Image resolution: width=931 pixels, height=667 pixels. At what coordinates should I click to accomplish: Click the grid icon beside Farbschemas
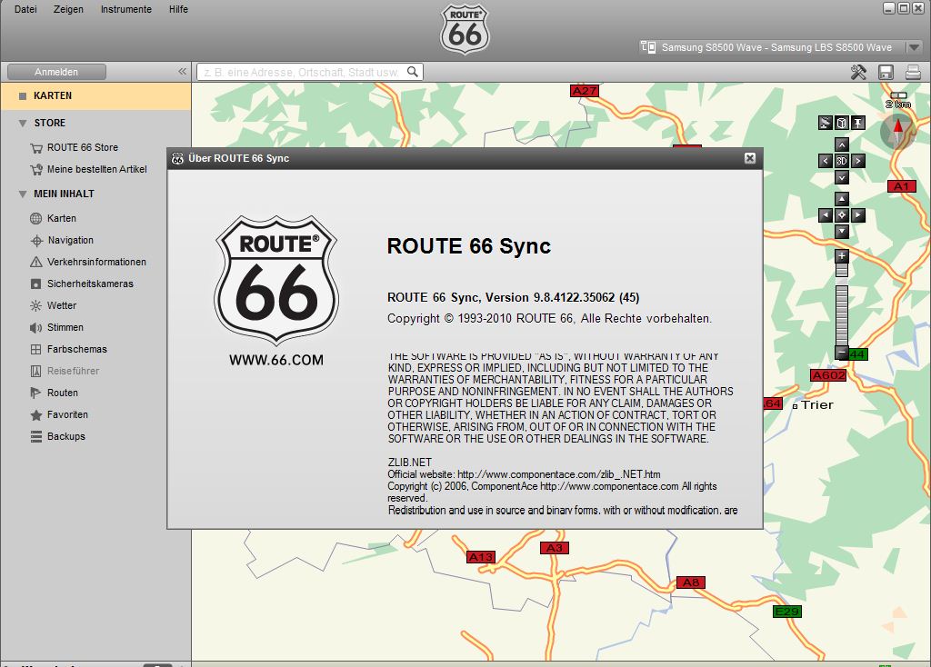pos(36,350)
